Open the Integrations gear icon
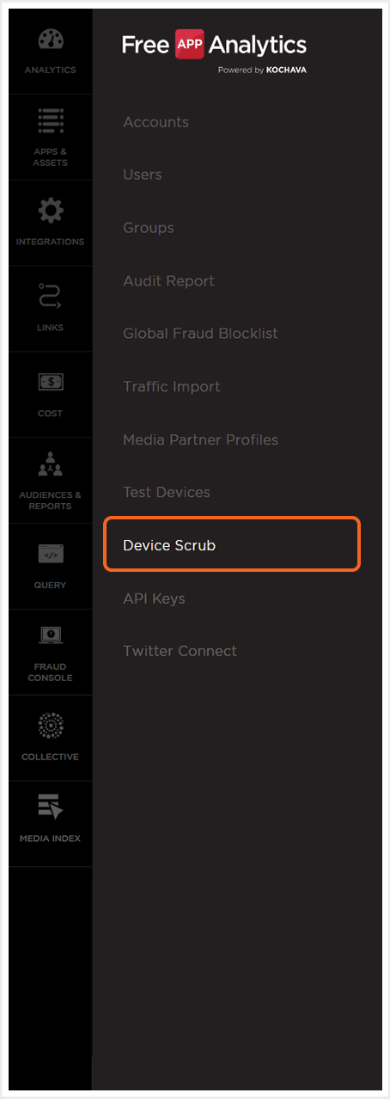Screen dimensions: 390x1099 click(50, 212)
